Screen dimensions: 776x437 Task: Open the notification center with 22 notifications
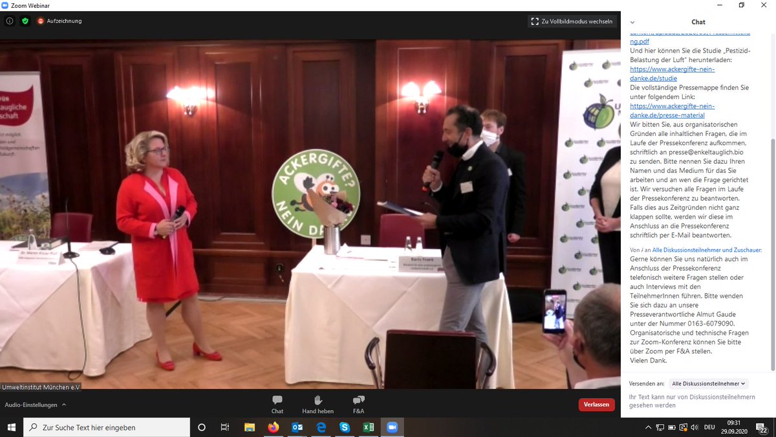click(762, 427)
